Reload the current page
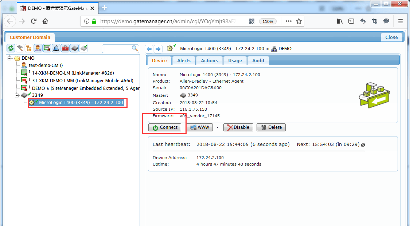Viewport: 410px width, 226px height. click(34, 21)
